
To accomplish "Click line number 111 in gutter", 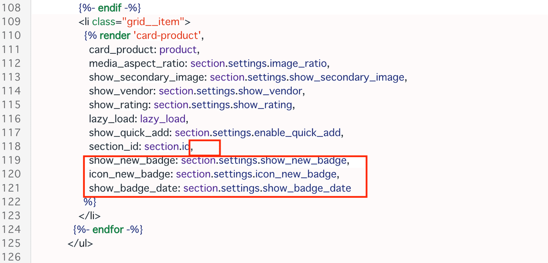I will [x=11, y=49].
